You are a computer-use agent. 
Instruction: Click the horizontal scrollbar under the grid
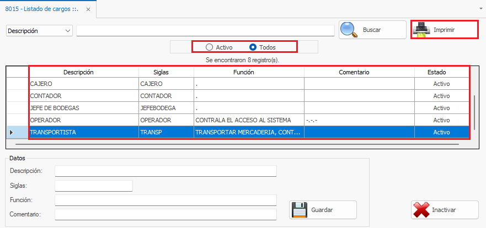coord(243,144)
